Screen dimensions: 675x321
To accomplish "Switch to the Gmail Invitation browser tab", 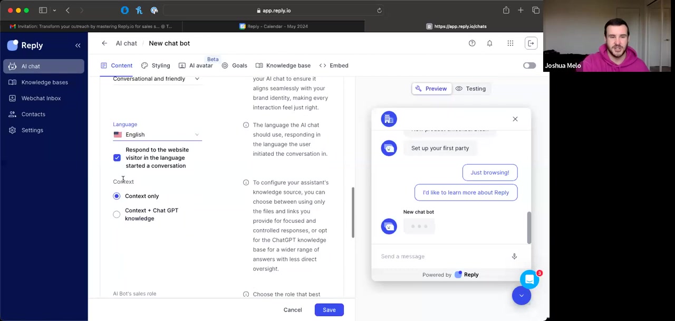I will pyautogui.click(x=91, y=26).
